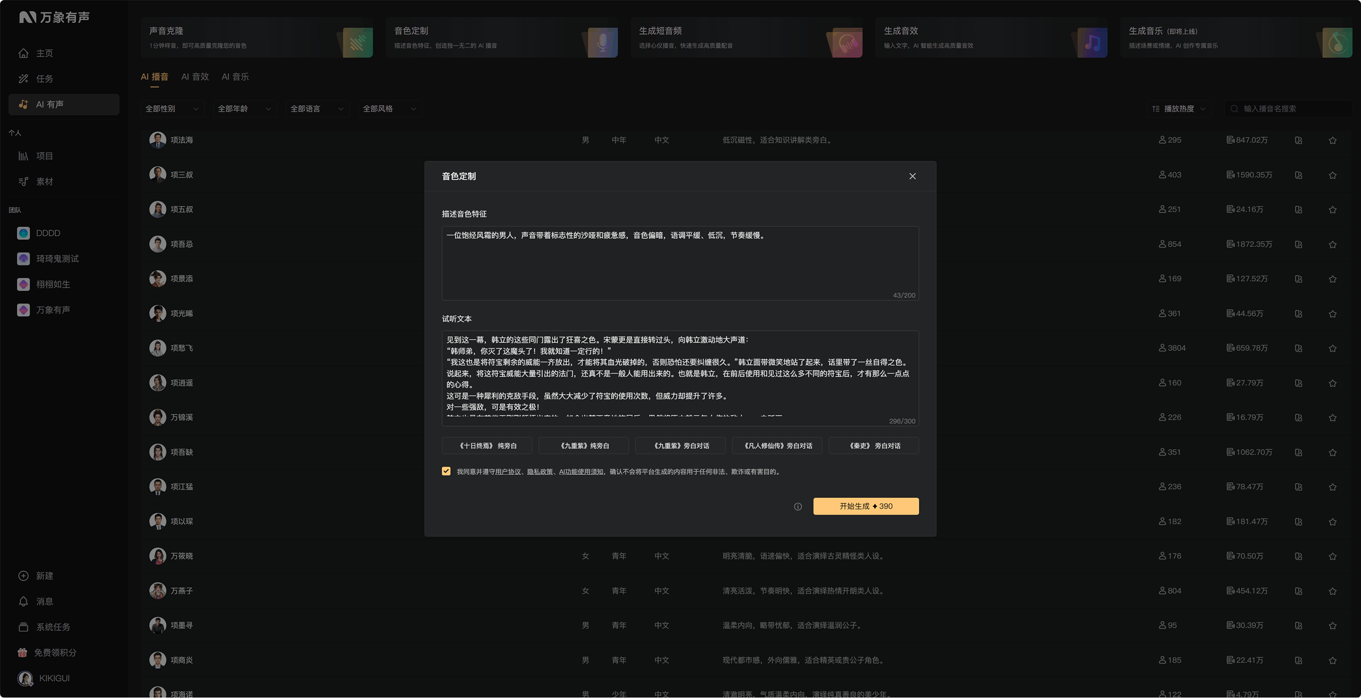Favorite 项法海 voice with star icon
The image size is (1361, 698).
coord(1333,140)
